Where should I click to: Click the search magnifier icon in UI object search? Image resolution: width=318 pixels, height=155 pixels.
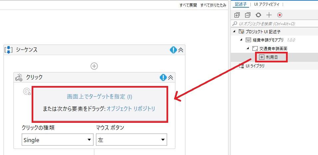[x=235, y=24]
